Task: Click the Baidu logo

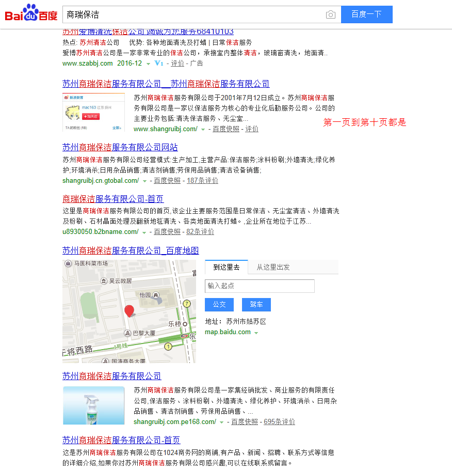Action: click(31, 12)
